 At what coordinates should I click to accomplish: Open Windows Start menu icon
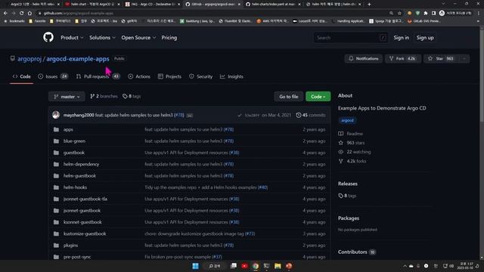click(195, 266)
